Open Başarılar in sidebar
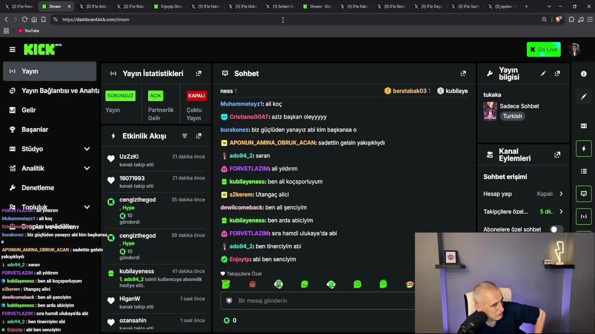 click(x=50, y=129)
